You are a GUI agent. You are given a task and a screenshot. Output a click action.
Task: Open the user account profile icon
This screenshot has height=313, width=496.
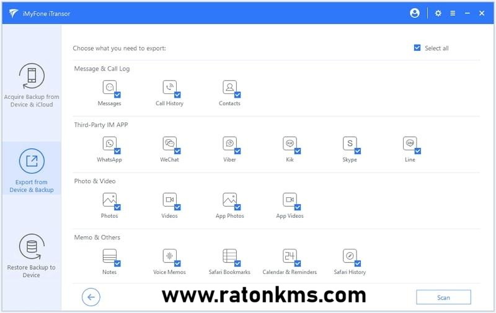415,13
